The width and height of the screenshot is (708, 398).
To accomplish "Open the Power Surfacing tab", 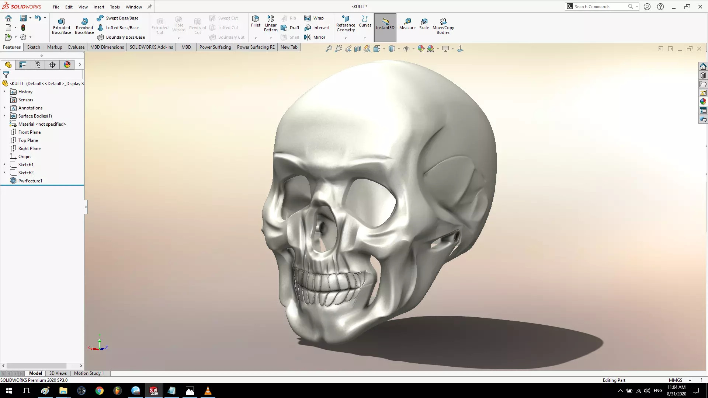I will point(215,47).
